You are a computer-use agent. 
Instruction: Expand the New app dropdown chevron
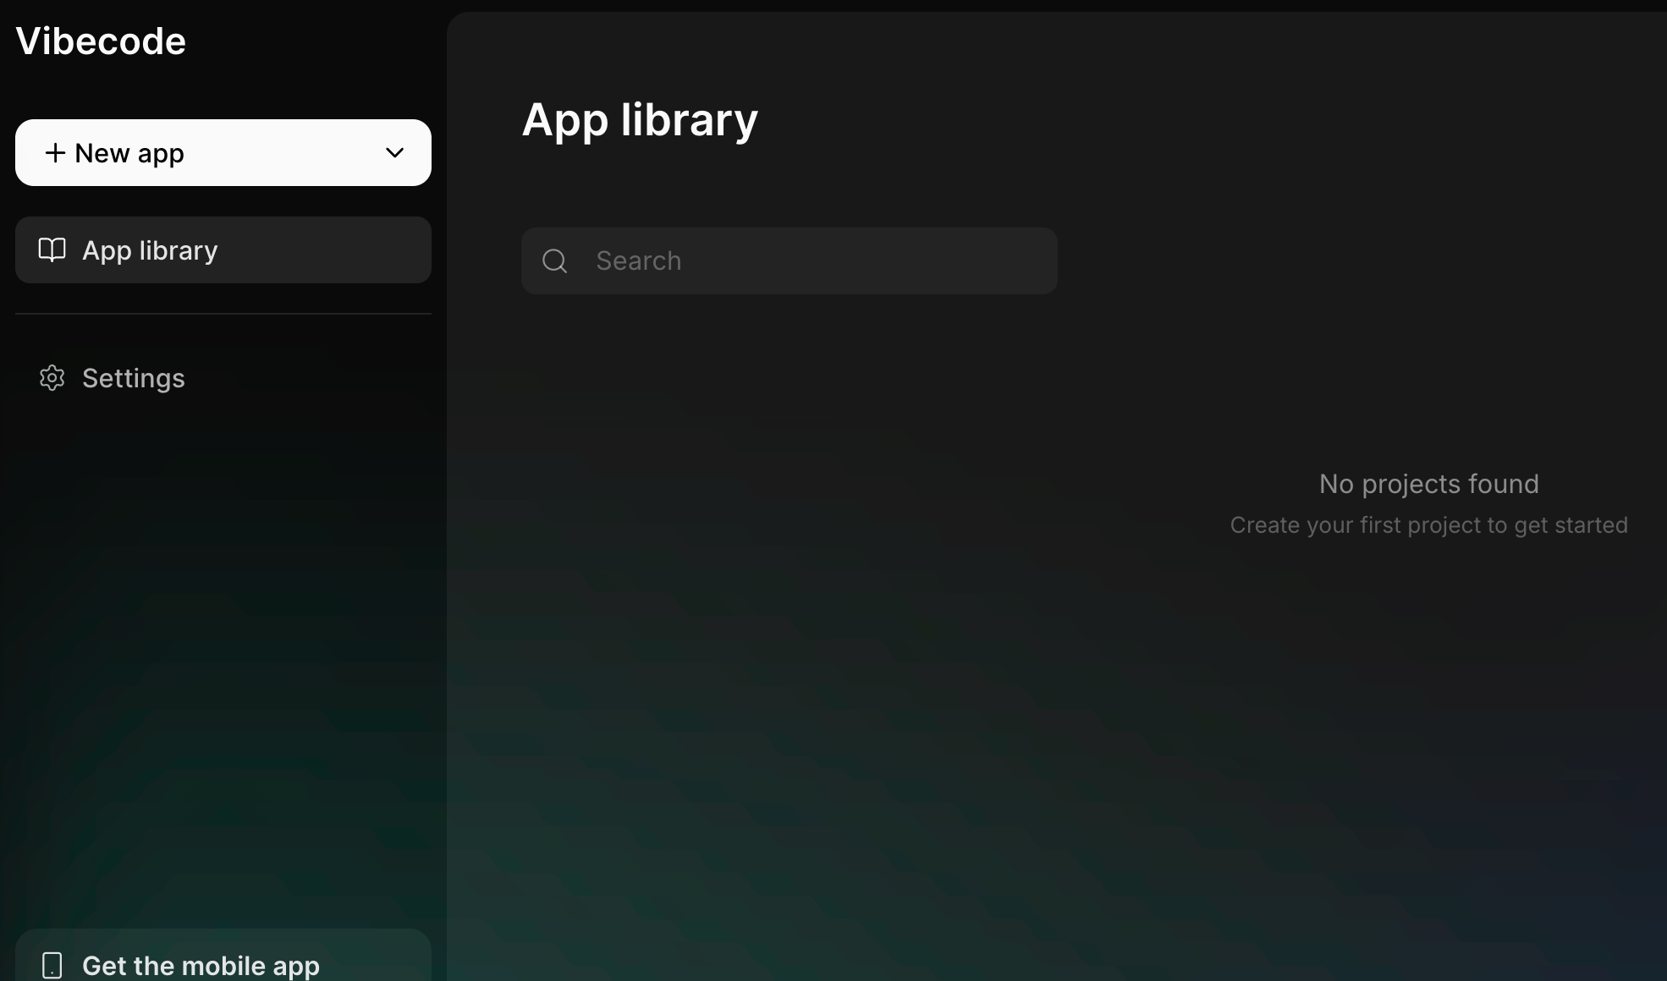[x=394, y=153]
